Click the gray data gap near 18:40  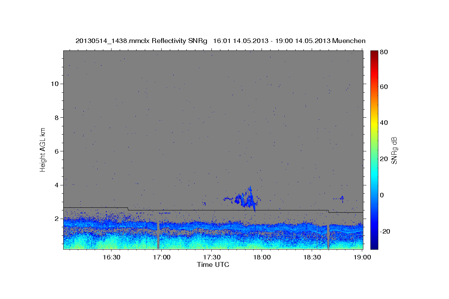(328, 237)
